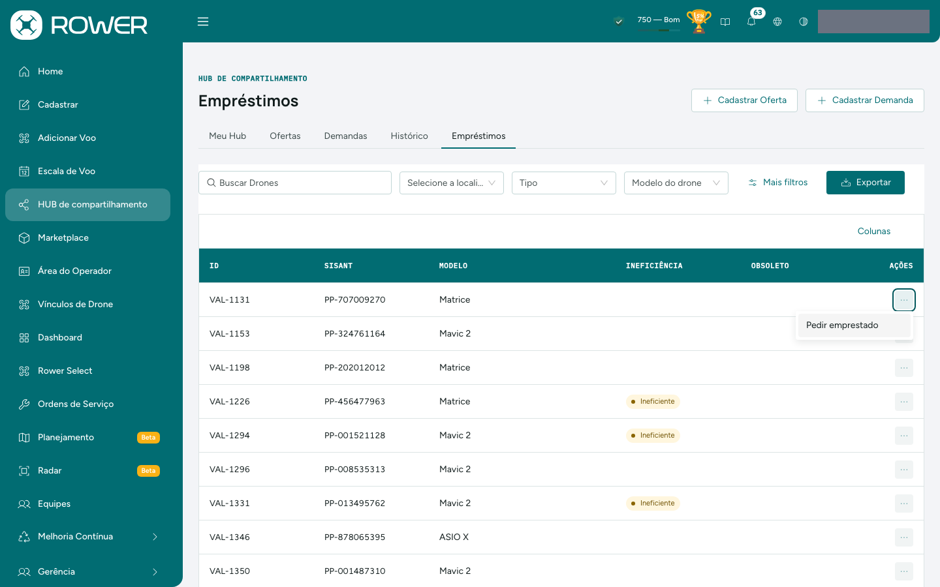Choose Pedir emprestado from the actions menu

point(854,325)
